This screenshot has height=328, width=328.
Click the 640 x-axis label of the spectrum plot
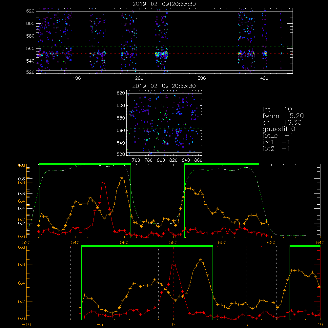pos(320,242)
